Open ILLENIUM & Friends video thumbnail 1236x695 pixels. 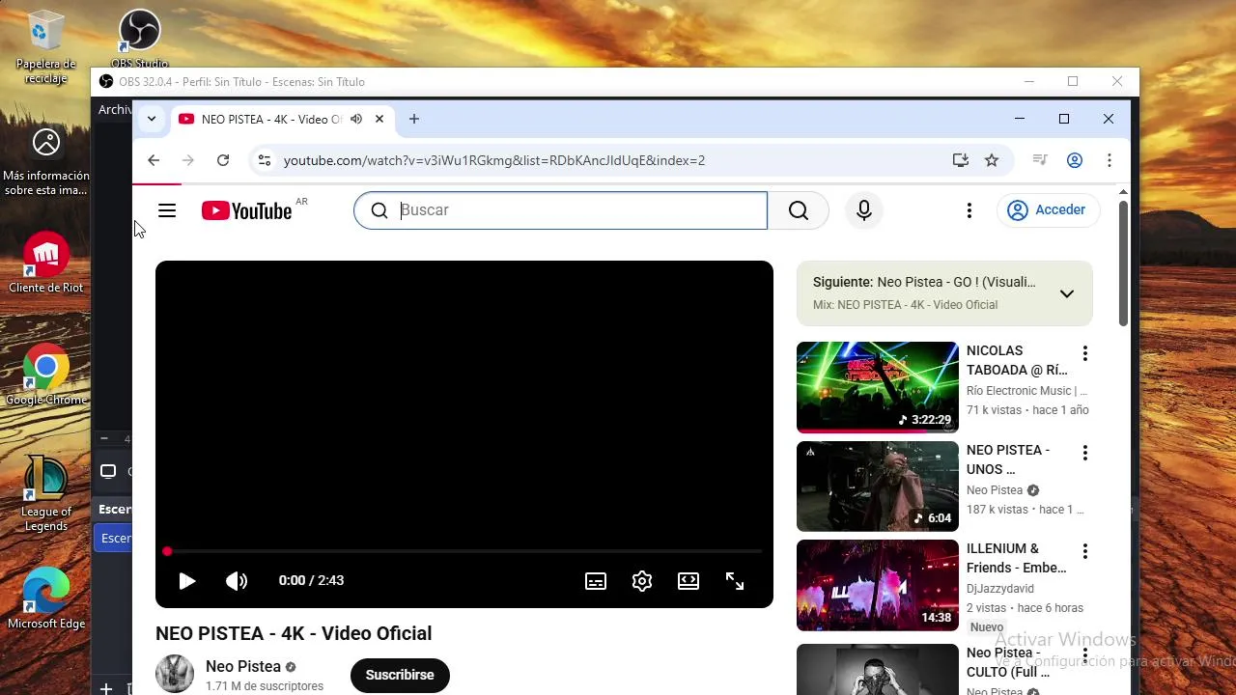pyautogui.click(x=878, y=585)
